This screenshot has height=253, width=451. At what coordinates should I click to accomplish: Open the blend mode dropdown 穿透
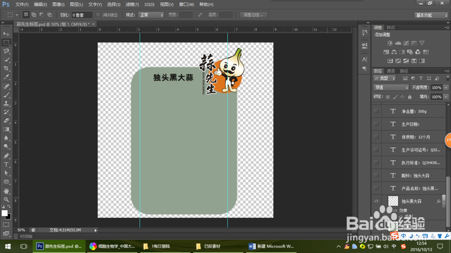tap(391, 87)
